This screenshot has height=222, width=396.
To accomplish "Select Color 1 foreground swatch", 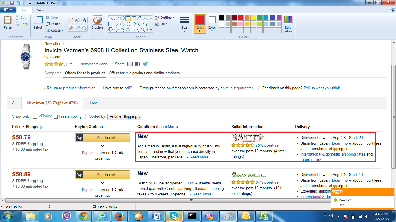I will (x=200, y=24).
